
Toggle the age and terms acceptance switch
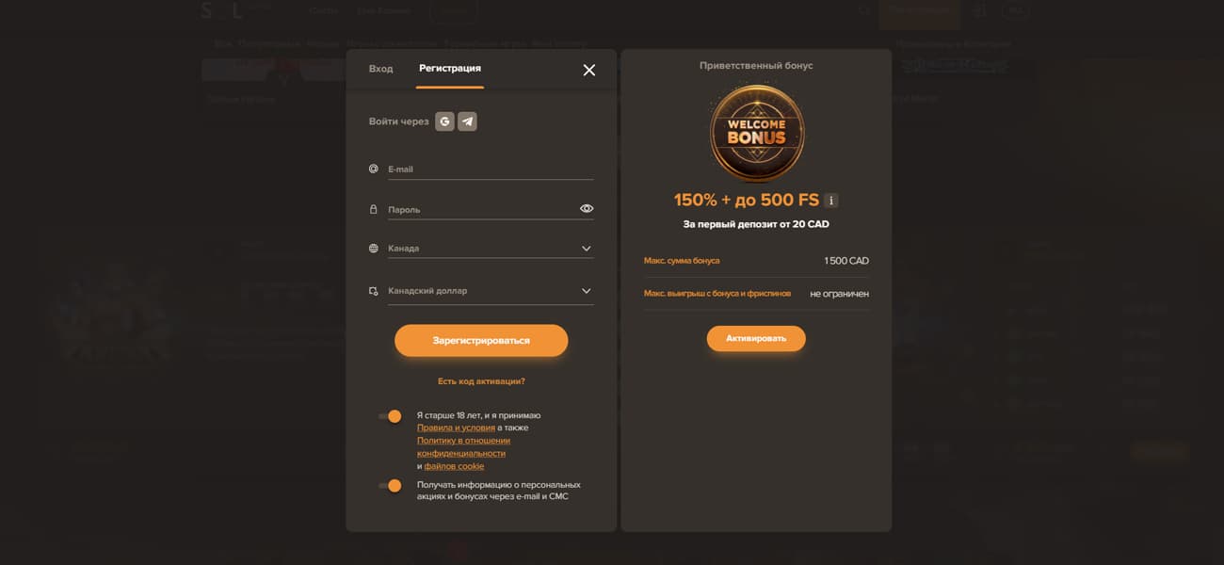coord(390,416)
